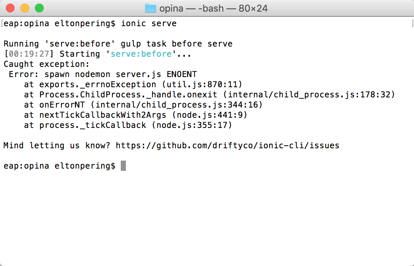Click the 'Mind letting us know?' text

coord(57,146)
